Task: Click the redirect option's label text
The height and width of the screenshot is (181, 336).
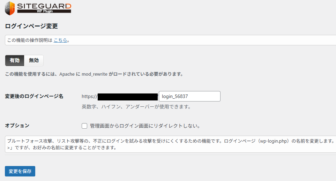Action: [x=145, y=126]
